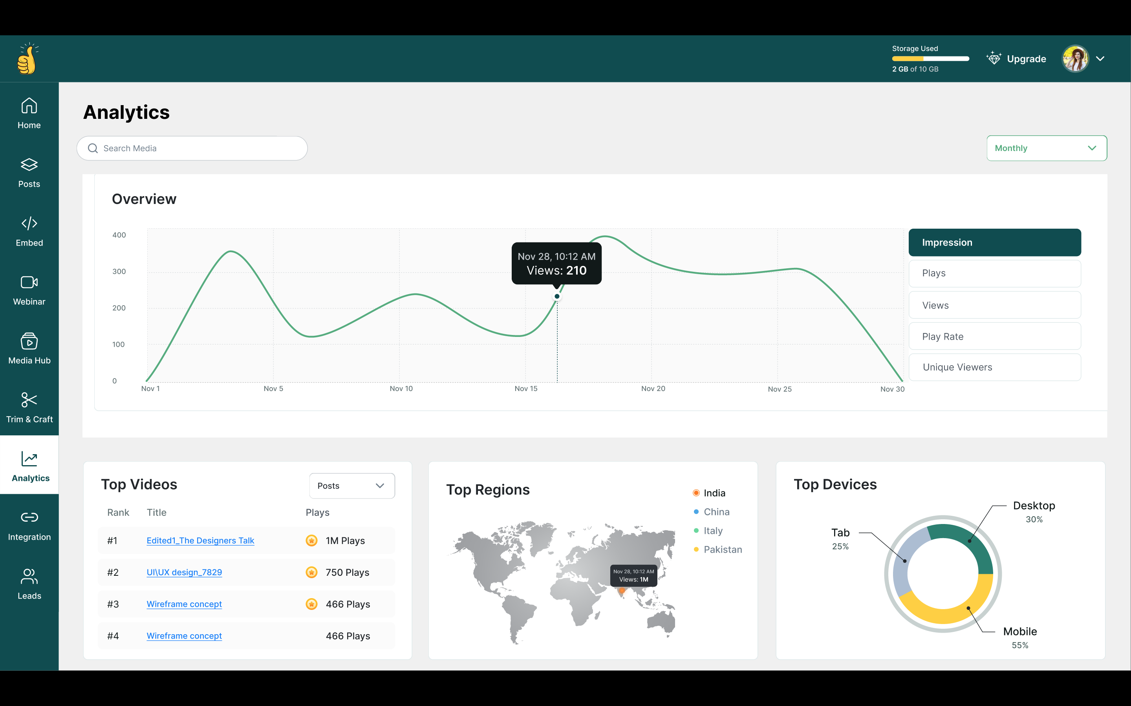Open the Home section icon
The height and width of the screenshot is (706, 1131).
tap(29, 106)
